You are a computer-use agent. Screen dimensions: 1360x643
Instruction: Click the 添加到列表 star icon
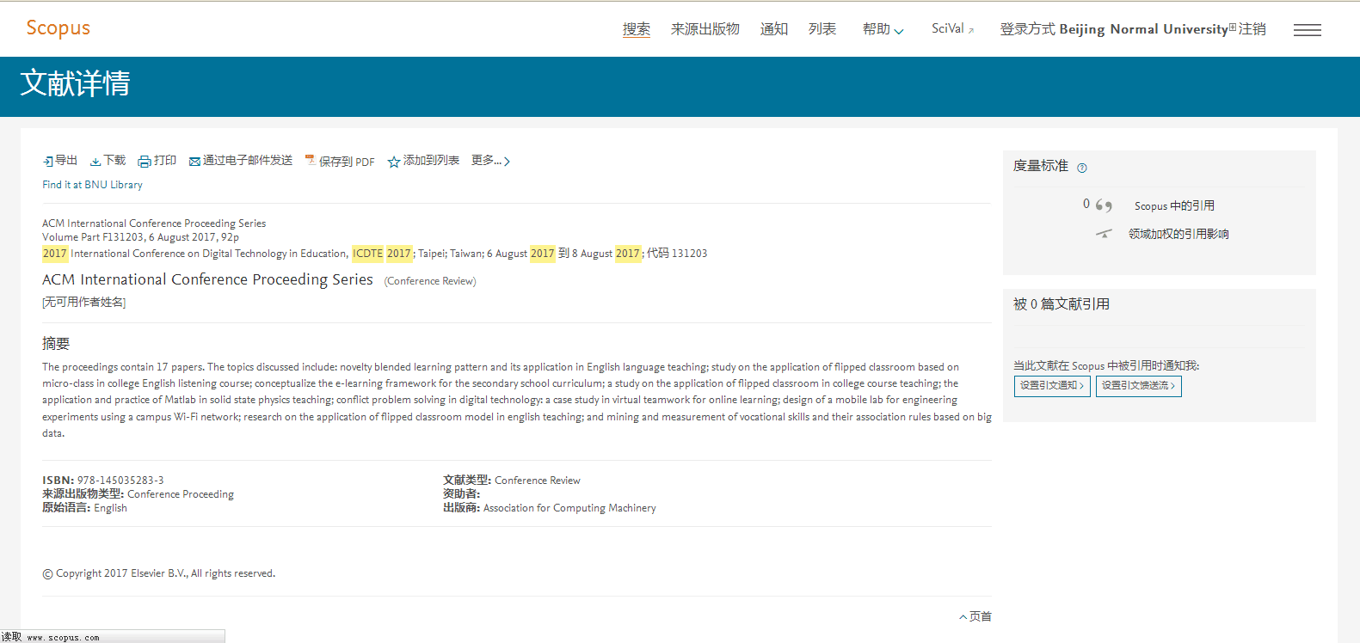[x=394, y=162]
